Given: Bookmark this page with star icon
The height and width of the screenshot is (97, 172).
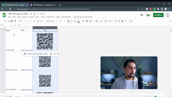Looking at the screenshot, I should (x=142, y=9).
